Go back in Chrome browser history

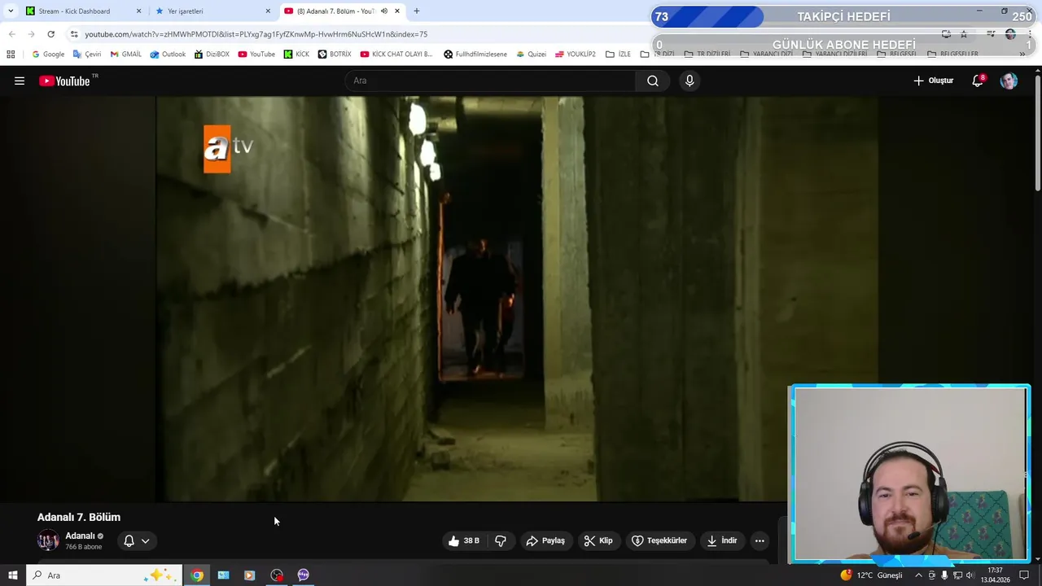pos(11,34)
